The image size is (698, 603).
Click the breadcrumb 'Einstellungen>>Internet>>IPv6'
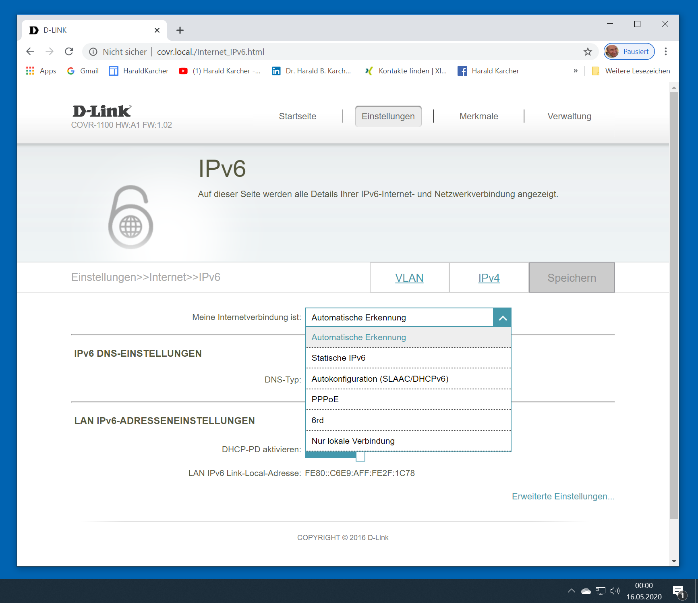click(146, 277)
